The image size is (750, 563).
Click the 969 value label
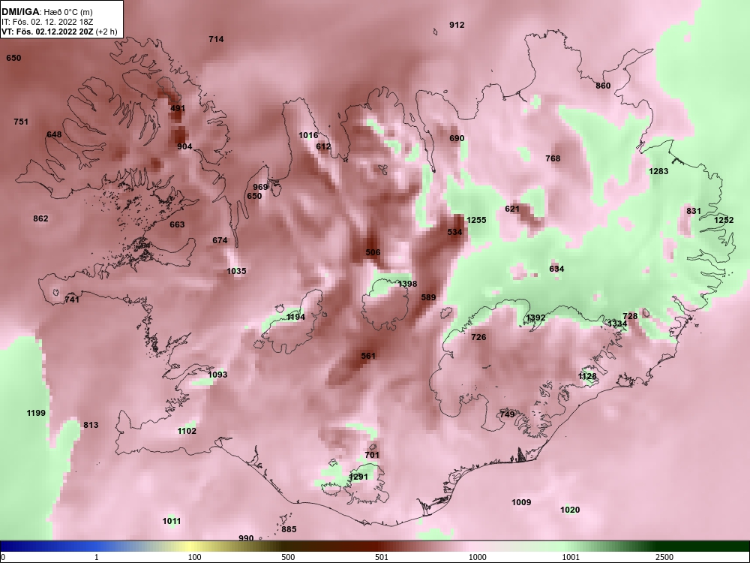pos(260,187)
